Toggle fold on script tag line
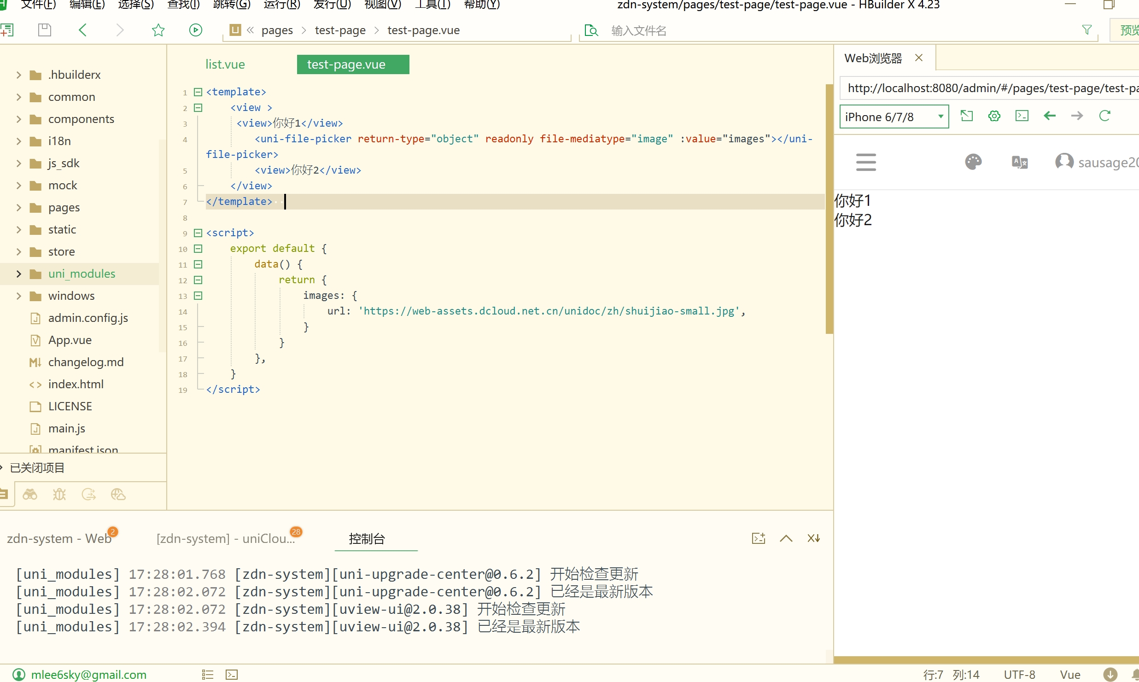The width and height of the screenshot is (1139, 682). coord(198,233)
